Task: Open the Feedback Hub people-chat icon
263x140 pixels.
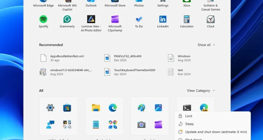Action: click(50, 125)
